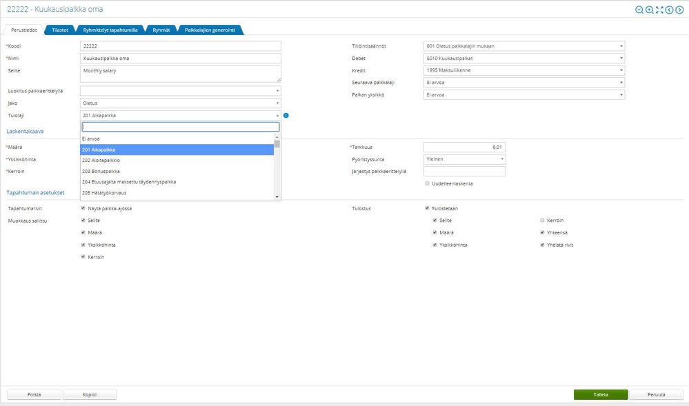Click the blue info icon beside Tulolaji
Viewport: 689px width, 406px height.
point(286,115)
